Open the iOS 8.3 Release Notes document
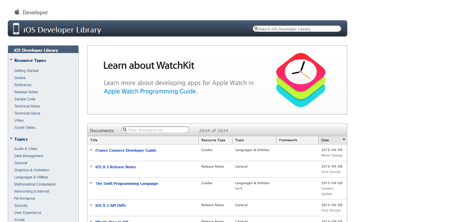The height and width of the screenshot is (222, 452). tap(116, 167)
